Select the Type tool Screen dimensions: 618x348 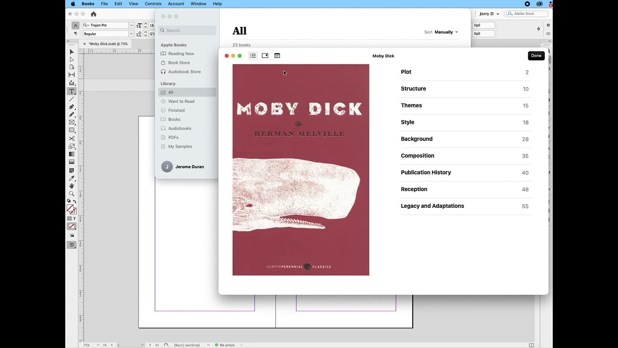tap(71, 91)
